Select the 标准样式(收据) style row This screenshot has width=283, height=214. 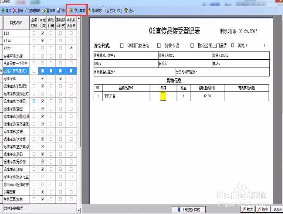click(x=16, y=131)
